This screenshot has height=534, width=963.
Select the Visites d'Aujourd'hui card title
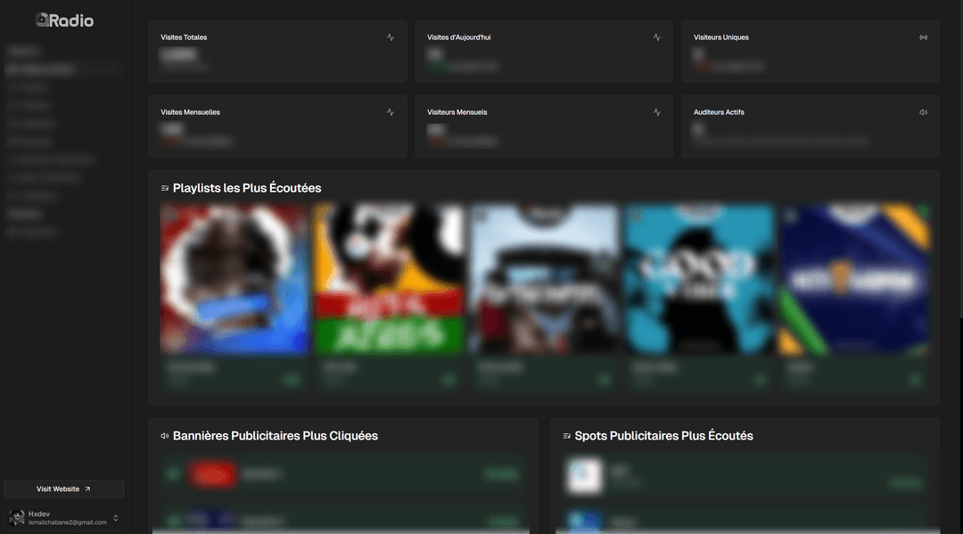coord(459,37)
